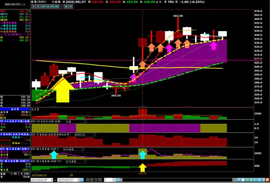
Task: Click the right scroll arrow of chart scrollbar
Action: pos(235,180)
